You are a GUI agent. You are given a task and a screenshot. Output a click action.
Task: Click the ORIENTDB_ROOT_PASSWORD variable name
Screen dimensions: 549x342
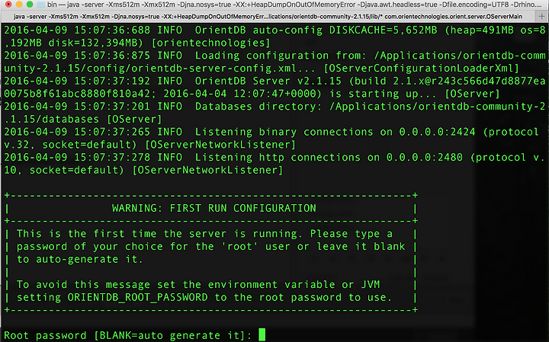137,298
